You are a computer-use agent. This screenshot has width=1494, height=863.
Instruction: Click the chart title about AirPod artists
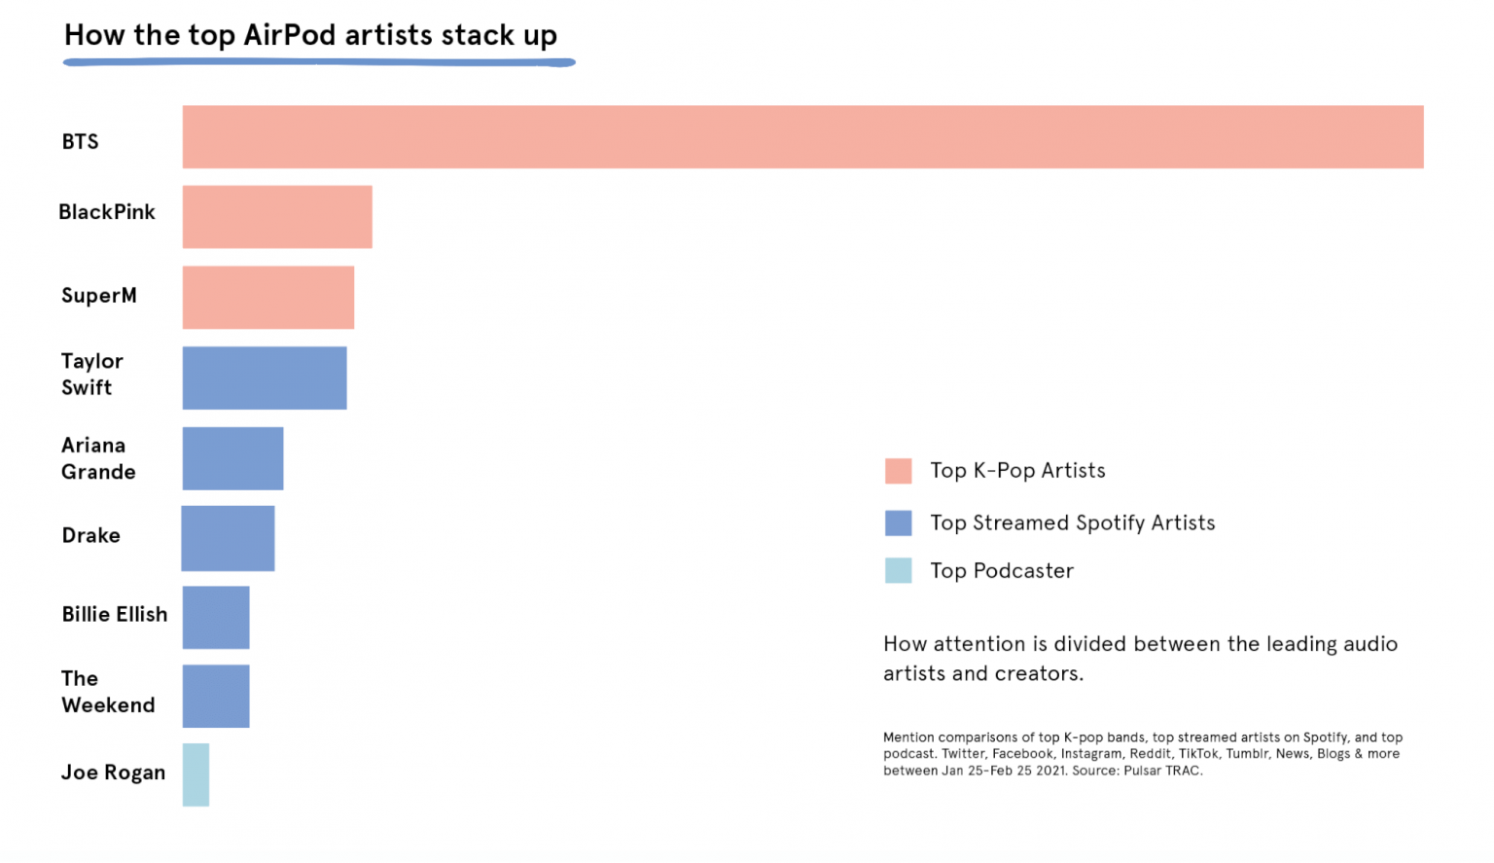click(310, 36)
